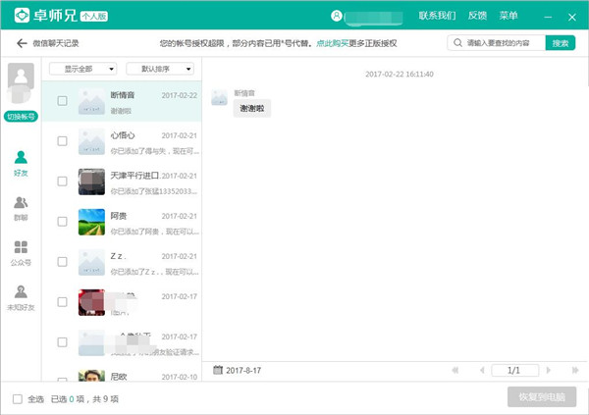Click the 微信聊天记录 title text

[x=56, y=43]
